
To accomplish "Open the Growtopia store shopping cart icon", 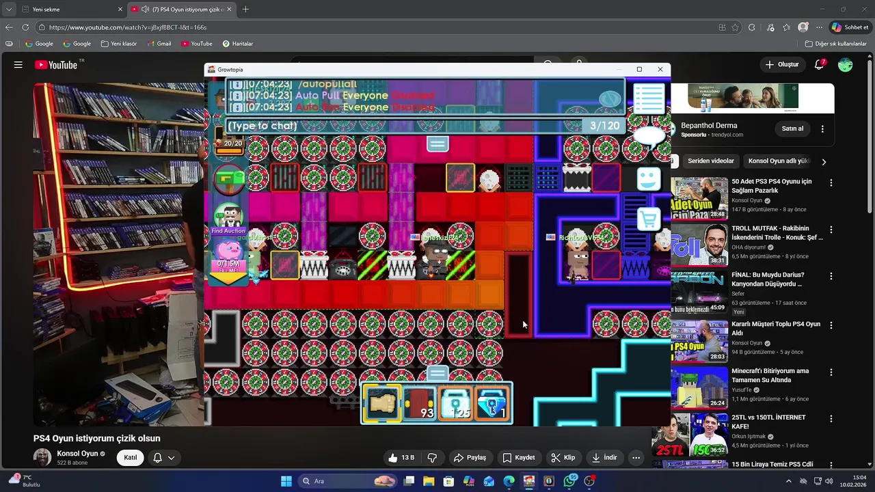I will pyautogui.click(x=648, y=219).
